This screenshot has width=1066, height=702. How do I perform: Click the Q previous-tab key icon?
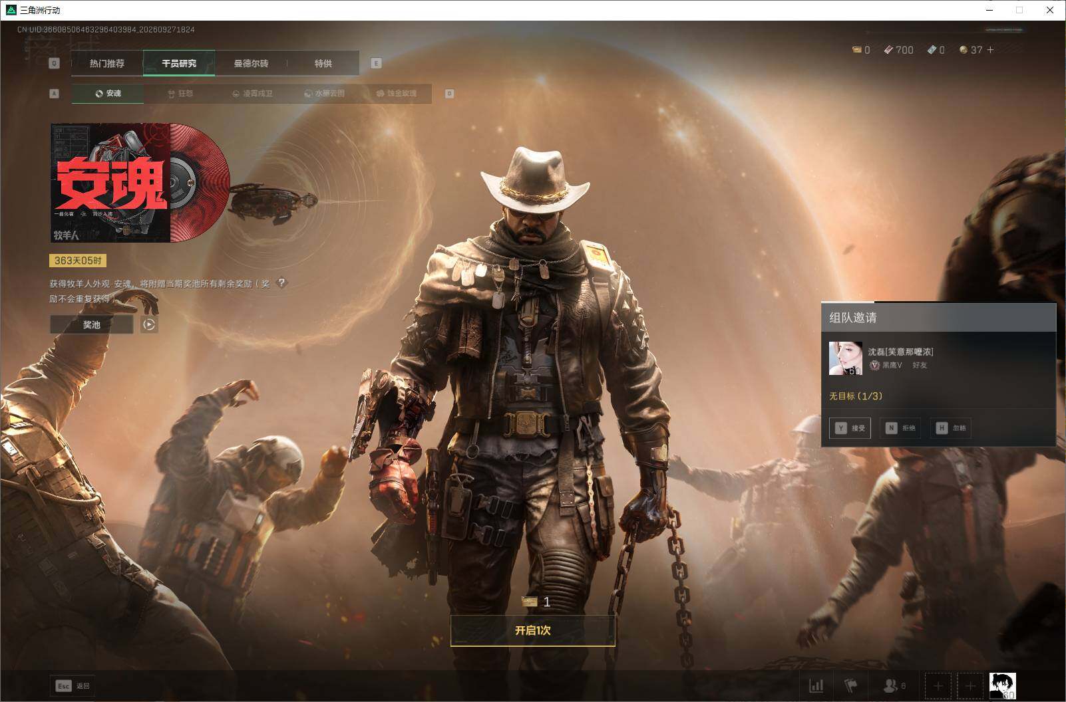[55, 63]
